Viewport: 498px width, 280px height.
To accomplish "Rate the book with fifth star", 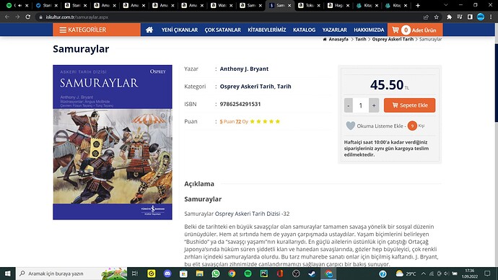I will [x=278, y=121].
